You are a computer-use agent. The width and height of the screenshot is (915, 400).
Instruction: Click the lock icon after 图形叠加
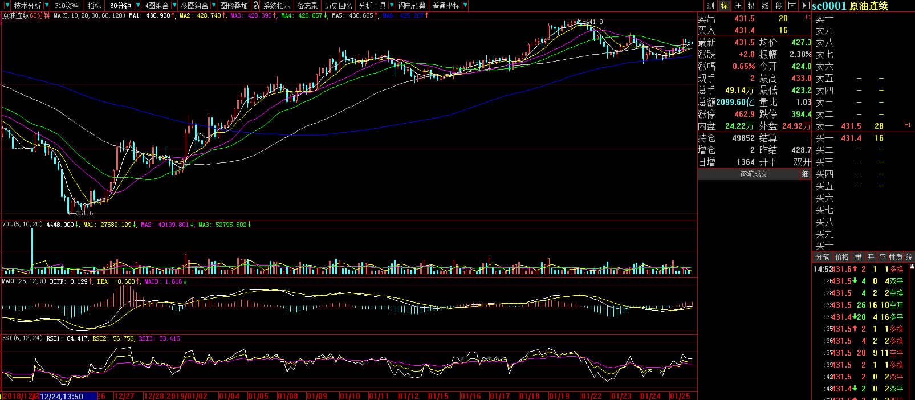[x=255, y=6]
